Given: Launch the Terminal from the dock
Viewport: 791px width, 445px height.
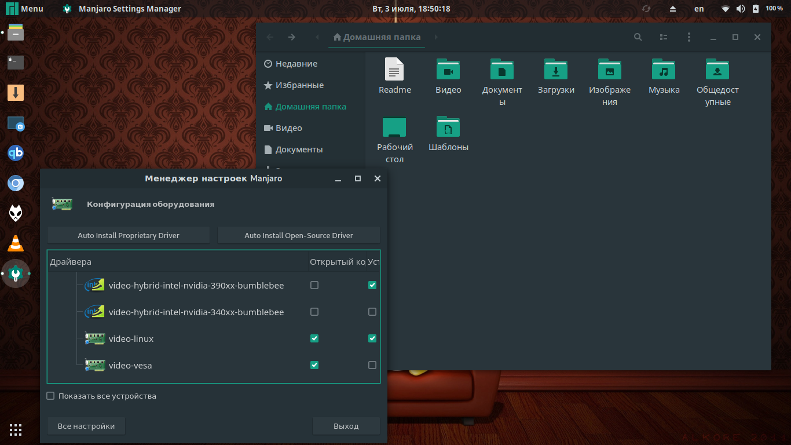Looking at the screenshot, I should pyautogui.click(x=16, y=62).
